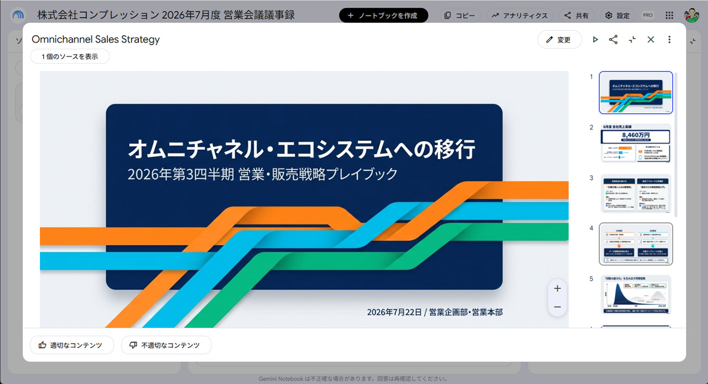Open the three-dot more options menu
The height and width of the screenshot is (384, 708).
coord(669,40)
